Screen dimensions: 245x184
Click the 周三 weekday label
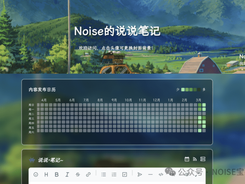pyautogui.click(x=31, y=118)
